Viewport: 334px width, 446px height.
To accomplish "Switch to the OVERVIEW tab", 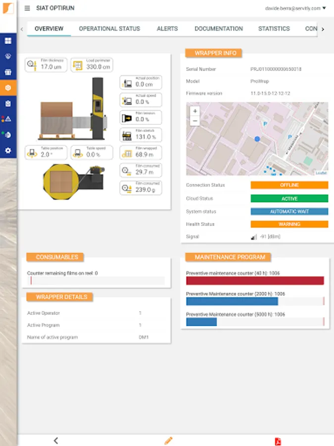I will pos(49,29).
